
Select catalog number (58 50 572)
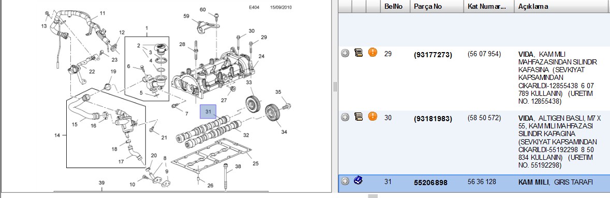pyautogui.click(x=484, y=118)
